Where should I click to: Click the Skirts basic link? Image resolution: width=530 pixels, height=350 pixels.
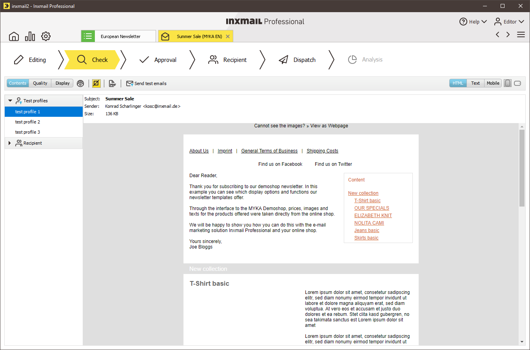(x=367, y=238)
